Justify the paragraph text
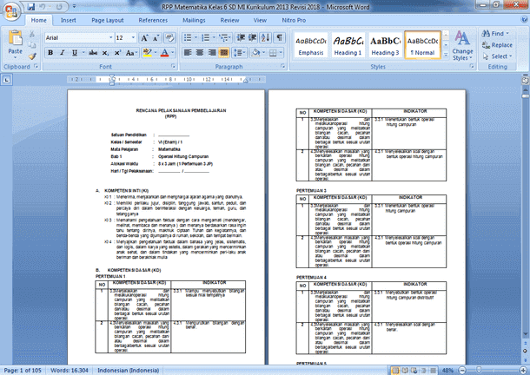Viewport: 530px width, 375px height. 224,53
